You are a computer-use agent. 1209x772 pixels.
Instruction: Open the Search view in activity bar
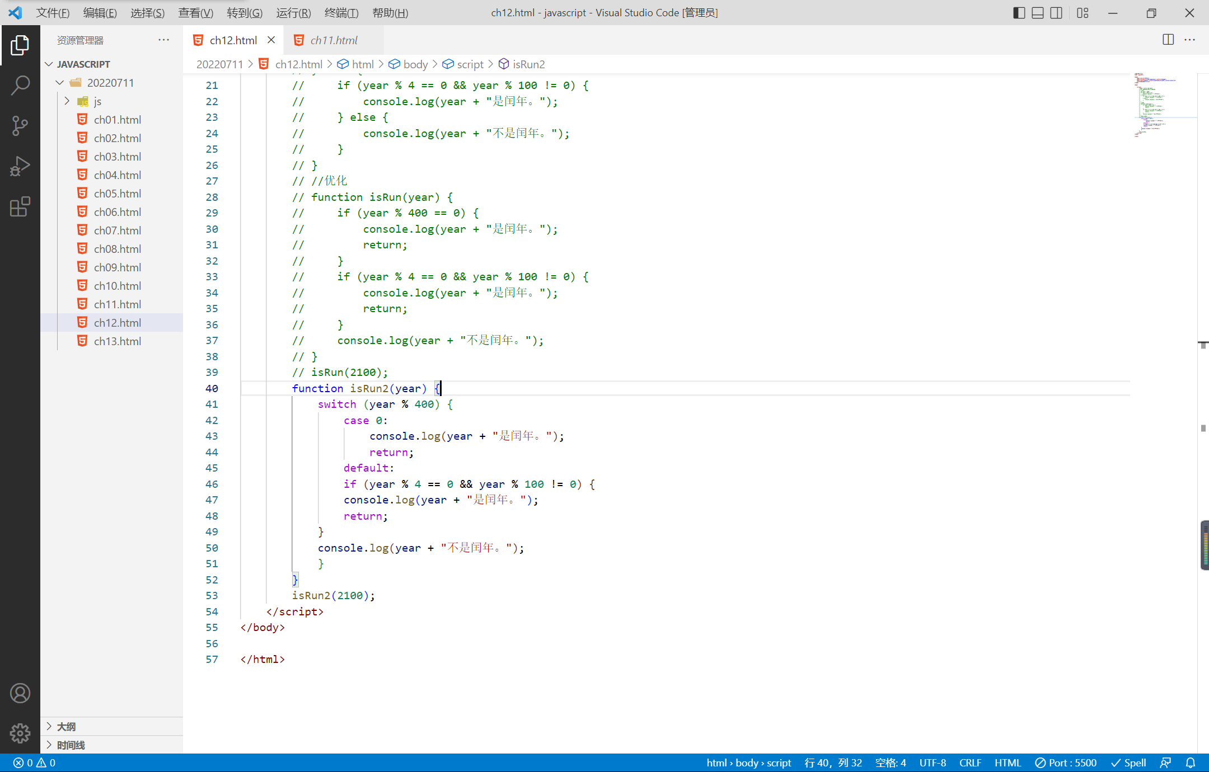(x=20, y=85)
